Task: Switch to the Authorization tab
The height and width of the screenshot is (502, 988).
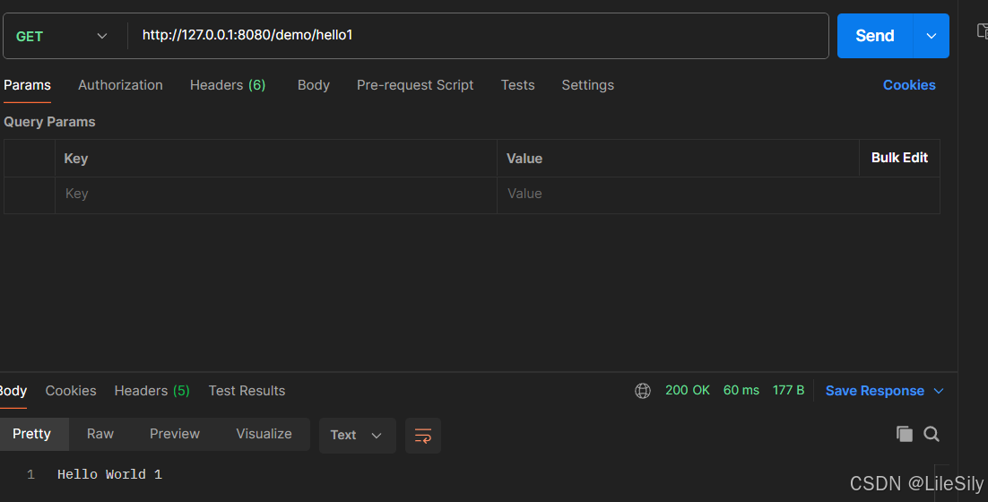Action: pyautogui.click(x=120, y=85)
